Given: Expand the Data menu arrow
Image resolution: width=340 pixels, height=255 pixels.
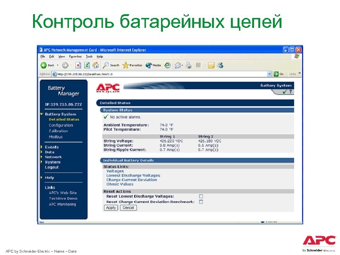Looking at the screenshot, I should (42, 152).
